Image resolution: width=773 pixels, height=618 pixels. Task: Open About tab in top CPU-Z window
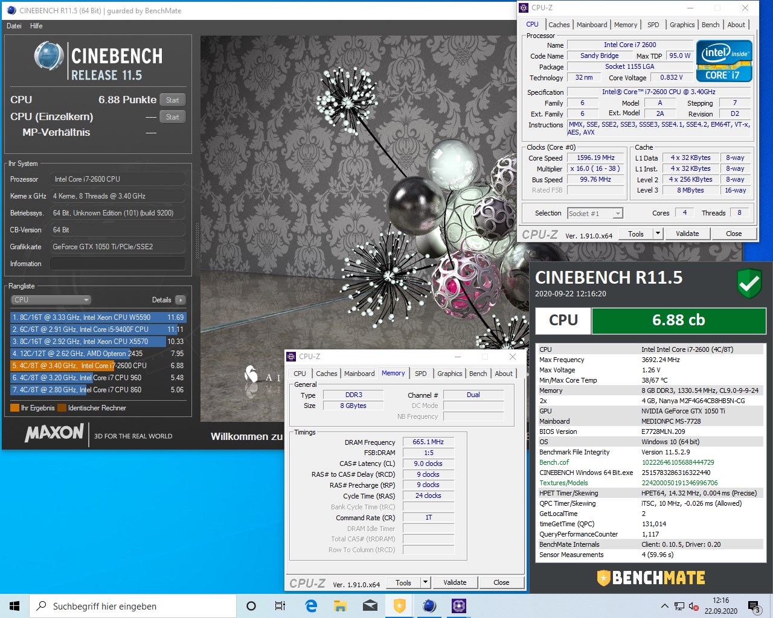[736, 25]
